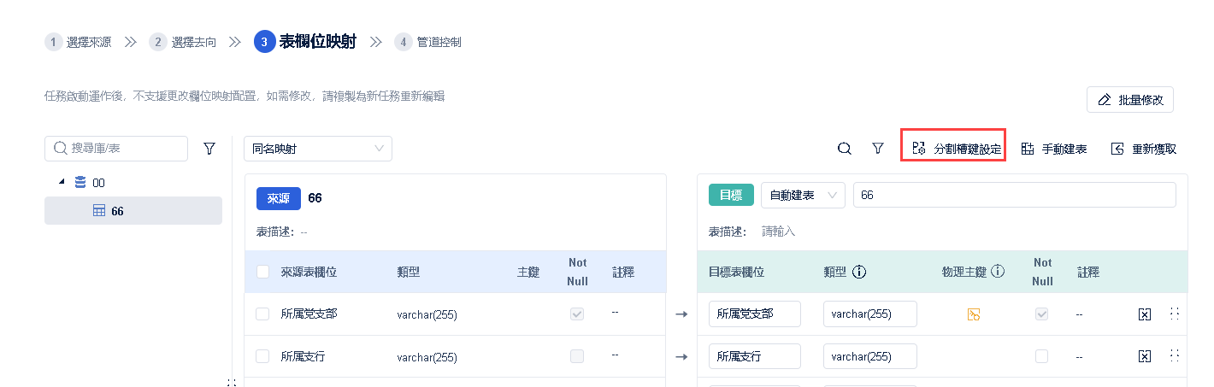Click the info icon next to 類型 header
The height and width of the screenshot is (387, 1214).
[860, 272]
